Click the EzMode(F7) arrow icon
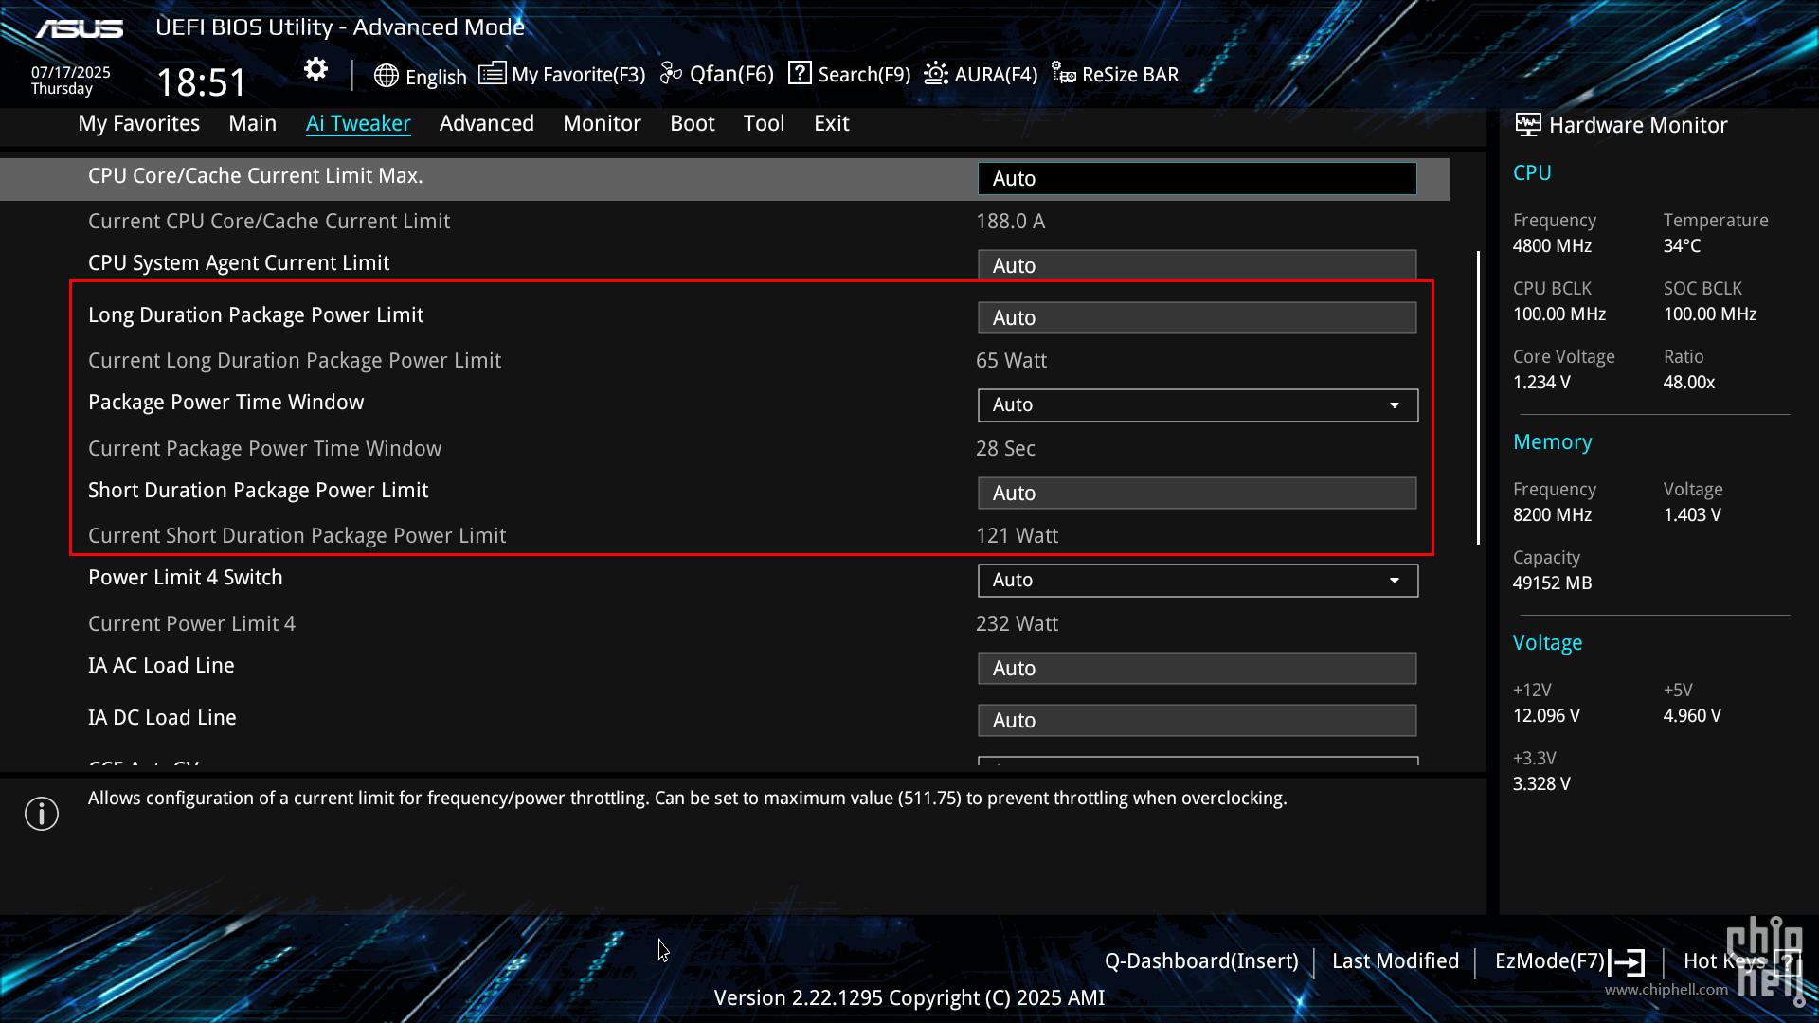 [1627, 962]
